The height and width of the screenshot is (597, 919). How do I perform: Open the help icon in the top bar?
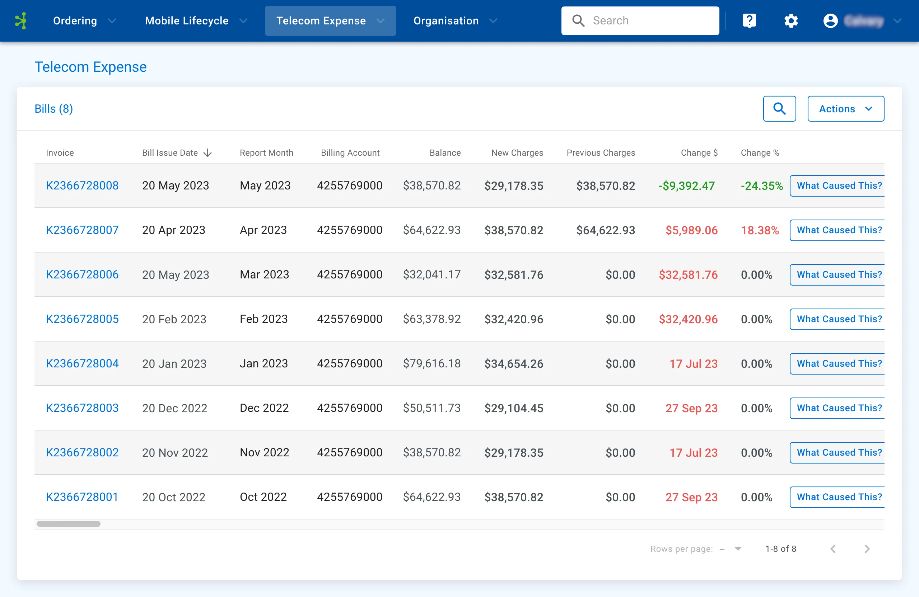(749, 20)
